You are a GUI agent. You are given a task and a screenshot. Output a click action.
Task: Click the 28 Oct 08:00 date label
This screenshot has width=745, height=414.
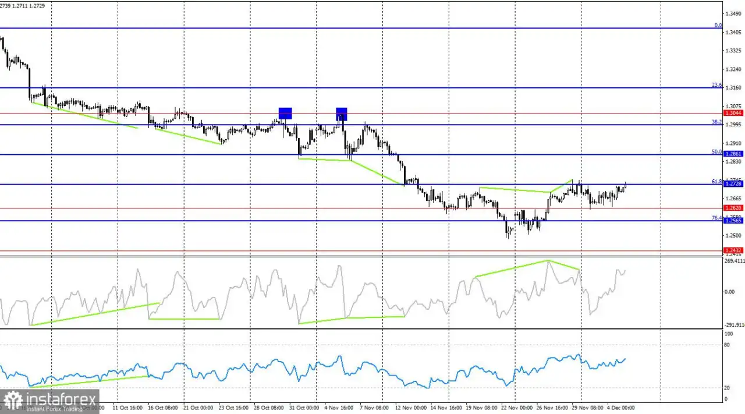(269, 409)
